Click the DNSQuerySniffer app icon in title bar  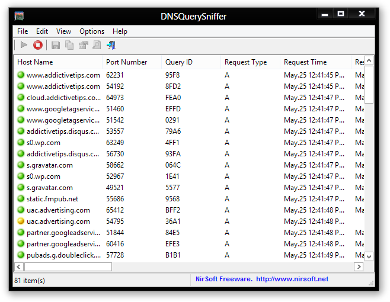pos(19,16)
